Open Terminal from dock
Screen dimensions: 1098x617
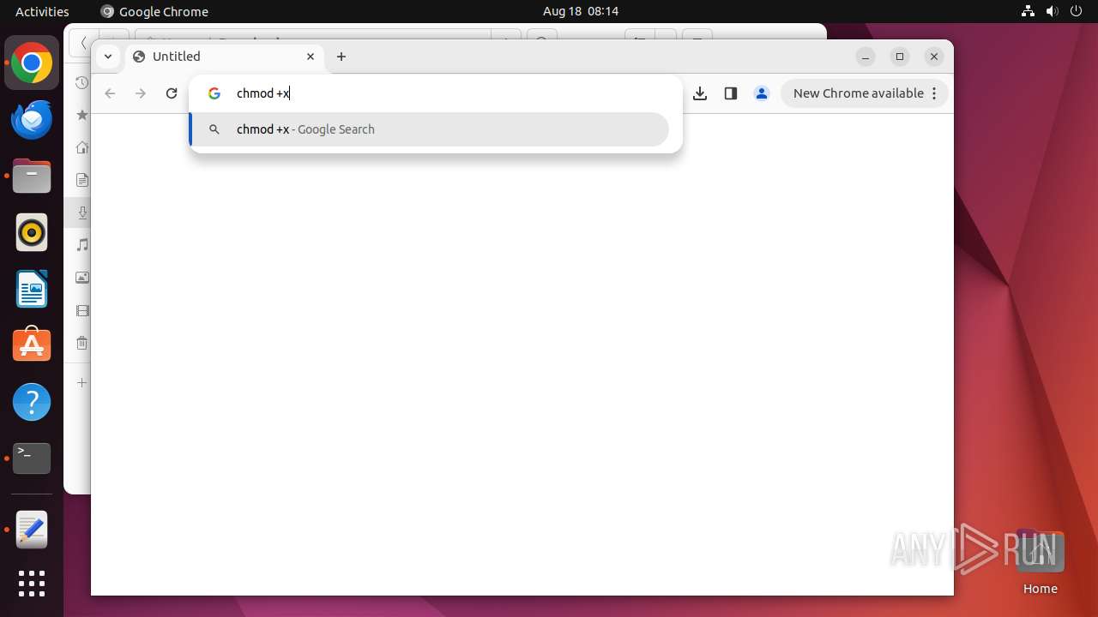[32, 458]
